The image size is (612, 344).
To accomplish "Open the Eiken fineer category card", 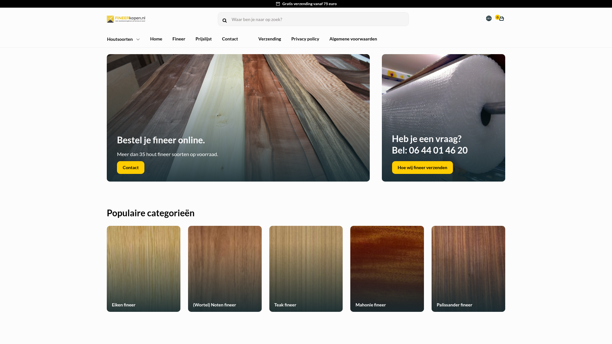I will (x=143, y=269).
